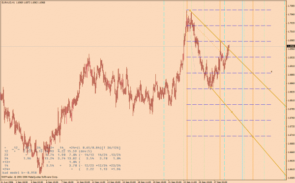The height and width of the screenshot is (183, 295).
Task: Click the 1.6885 price axis label
Action: point(291,75)
